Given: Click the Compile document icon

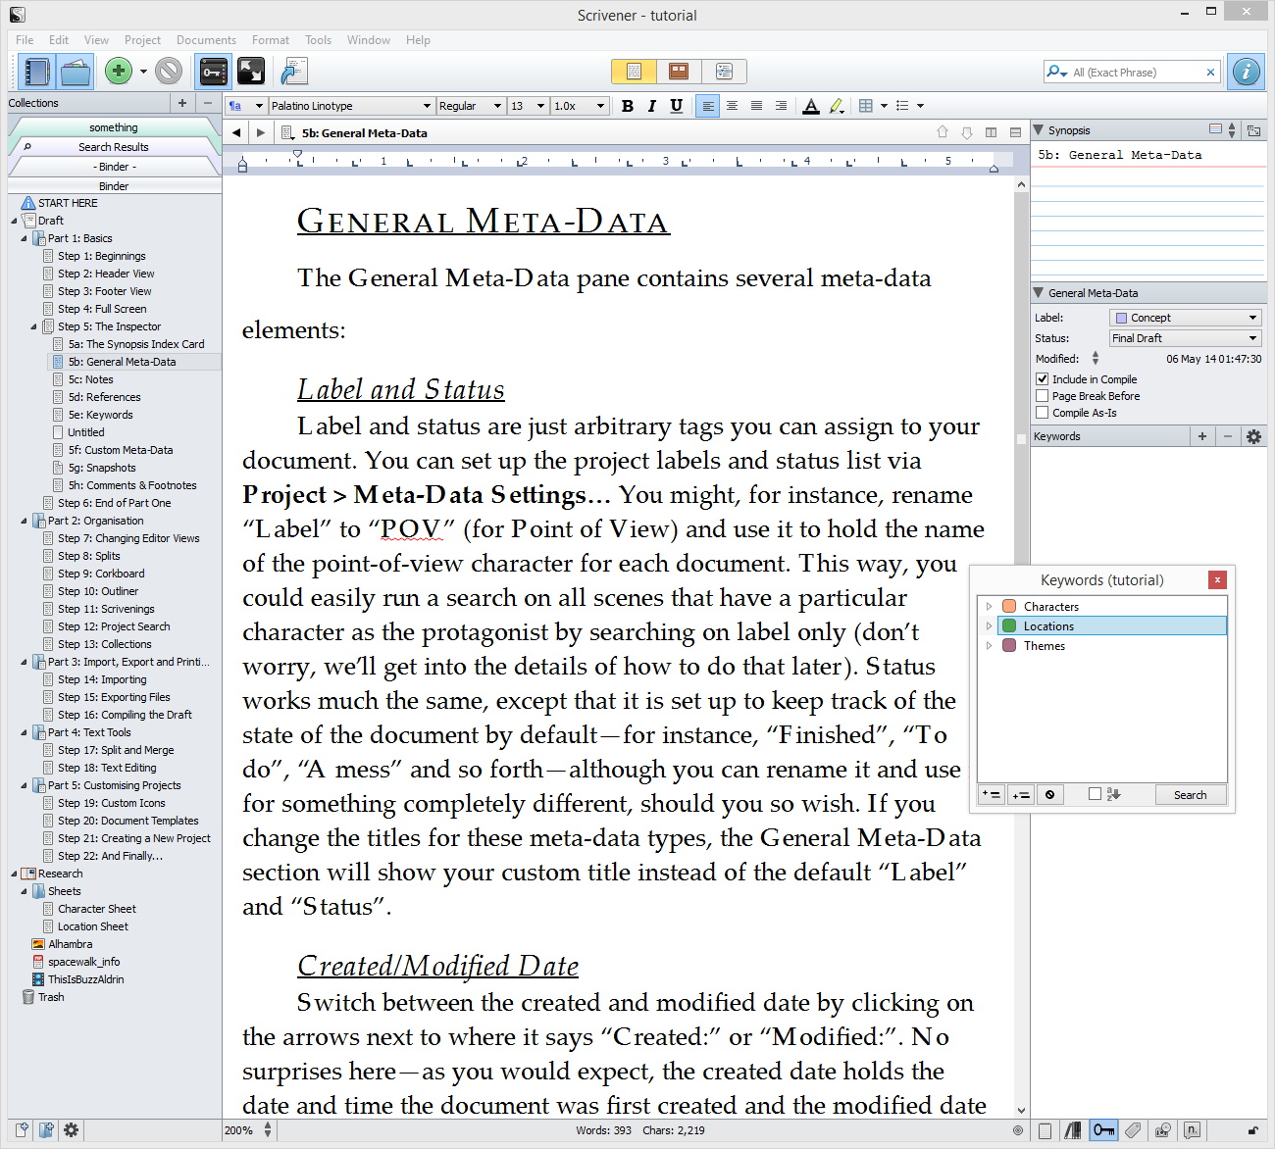Looking at the screenshot, I should tap(293, 71).
